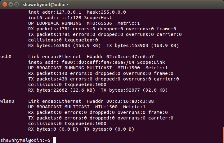
Task: Click the wlan0 HWaddr 00:c3:16:a0:c3:88
Action: pos(120,101)
